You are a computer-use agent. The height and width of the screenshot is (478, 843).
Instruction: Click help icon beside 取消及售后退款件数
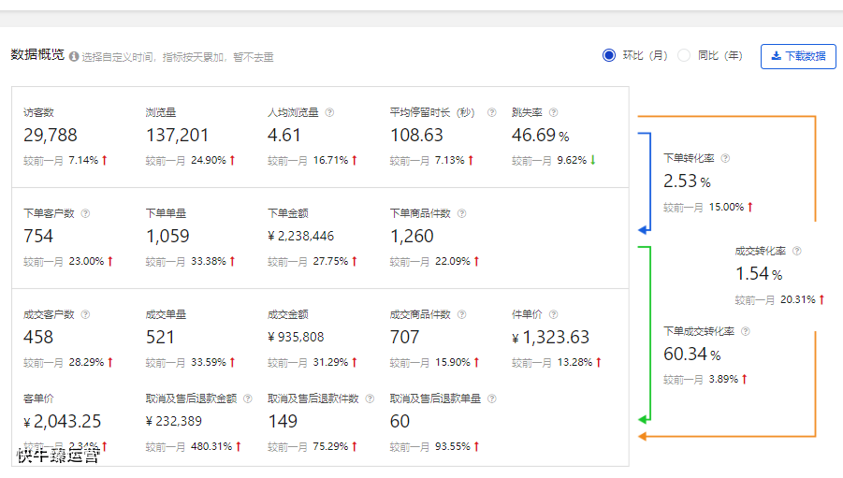370,399
